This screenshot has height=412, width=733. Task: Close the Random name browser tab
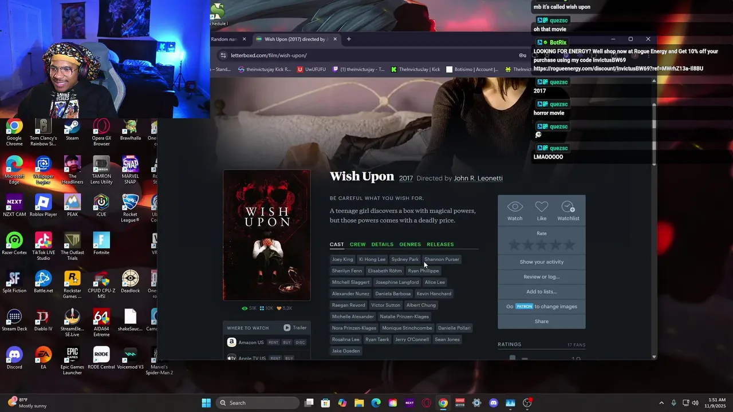[244, 39]
